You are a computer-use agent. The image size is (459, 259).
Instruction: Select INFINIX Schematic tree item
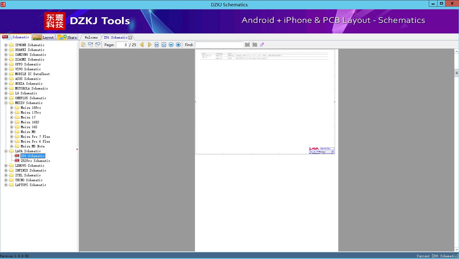[x=30, y=170]
